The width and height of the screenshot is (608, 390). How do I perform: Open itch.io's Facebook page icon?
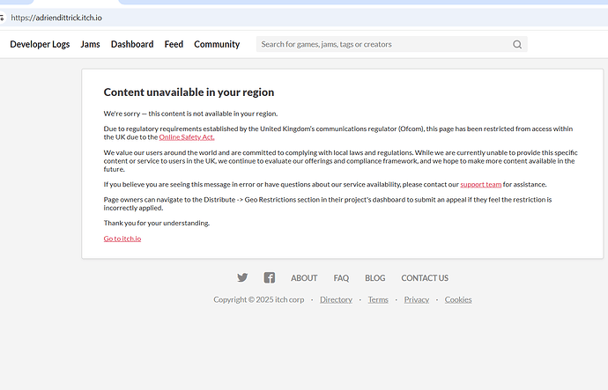point(270,278)
